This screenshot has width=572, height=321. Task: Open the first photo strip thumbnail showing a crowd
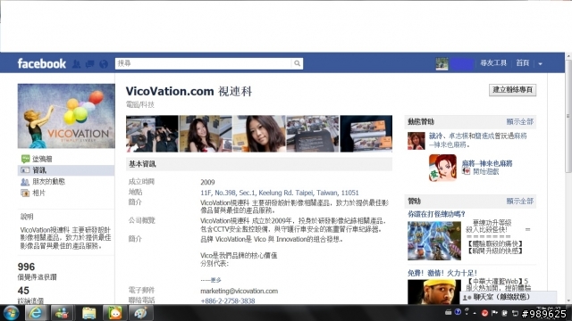pyautogui.click(x=152, y=134)
